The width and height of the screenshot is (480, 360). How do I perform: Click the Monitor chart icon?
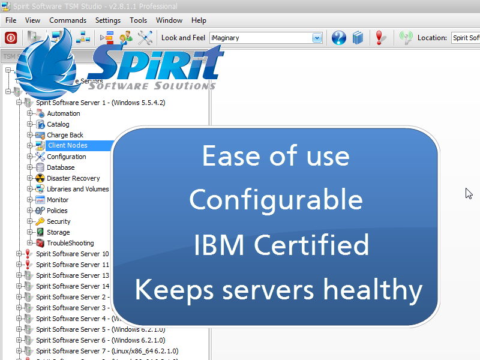[40, 200]
